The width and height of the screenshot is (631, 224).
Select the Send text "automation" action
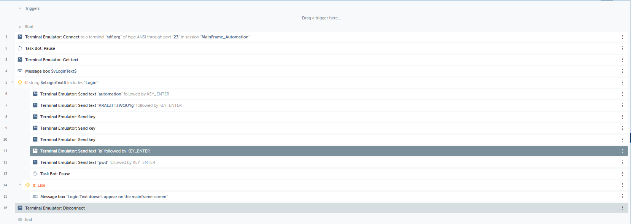point(329,94)
